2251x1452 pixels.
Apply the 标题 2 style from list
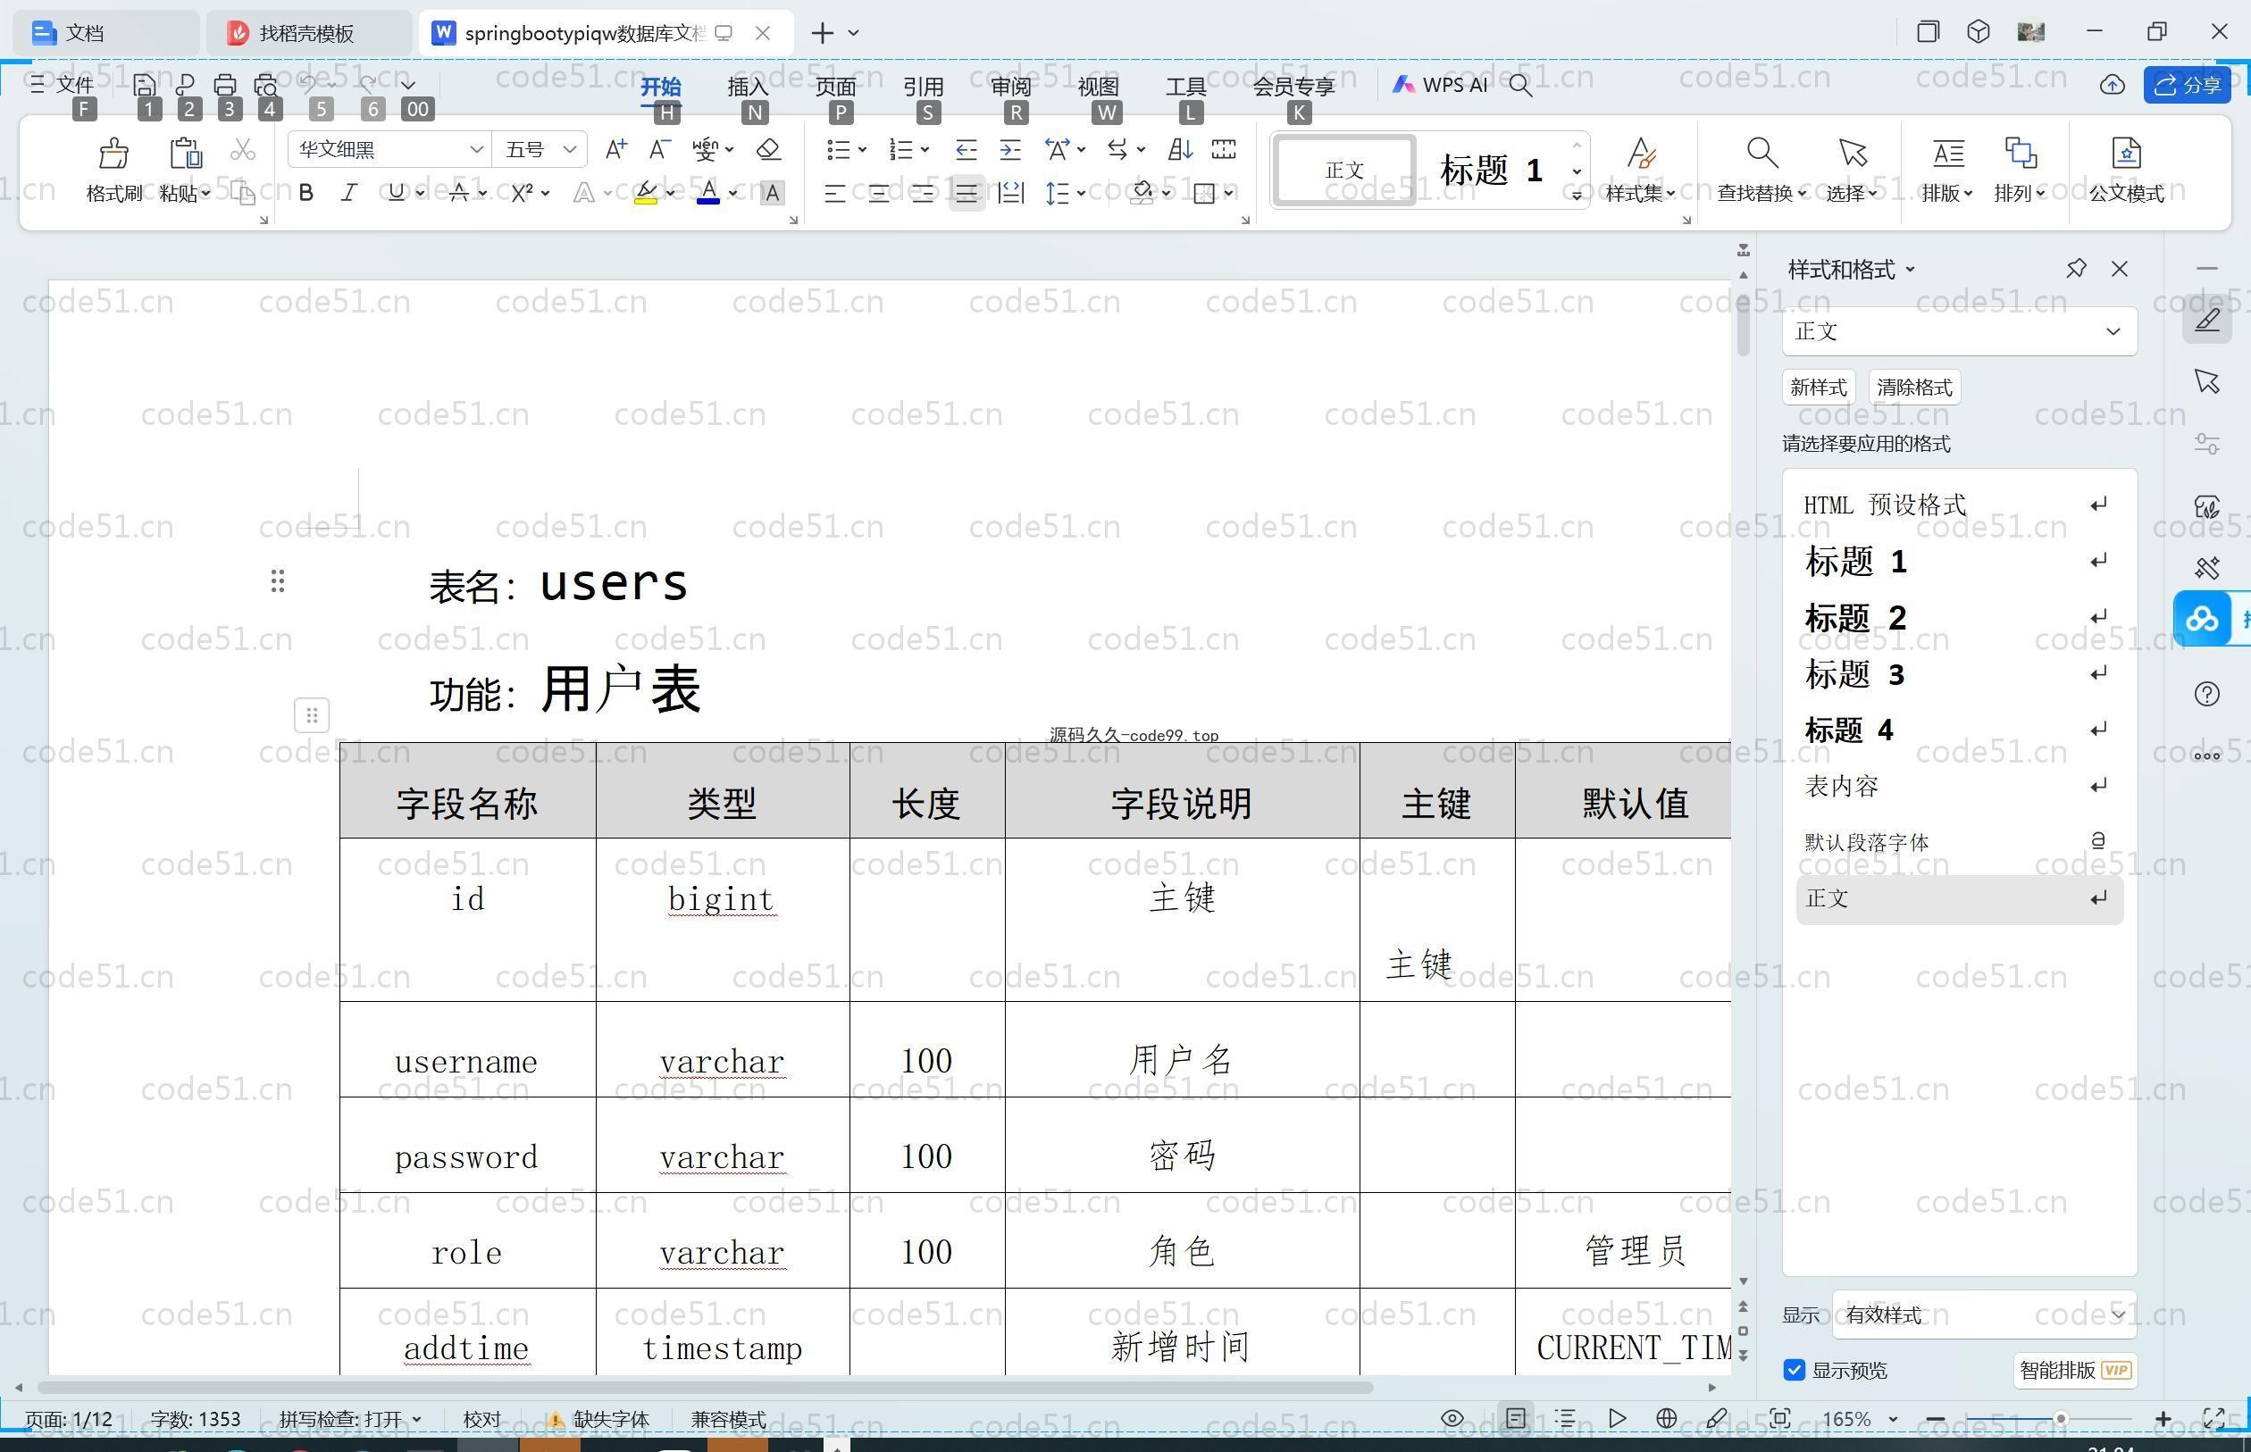[x=1959, y=619]
